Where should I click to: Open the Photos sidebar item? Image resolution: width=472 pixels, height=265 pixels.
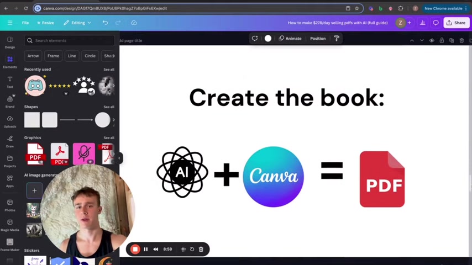coord(9,205)
